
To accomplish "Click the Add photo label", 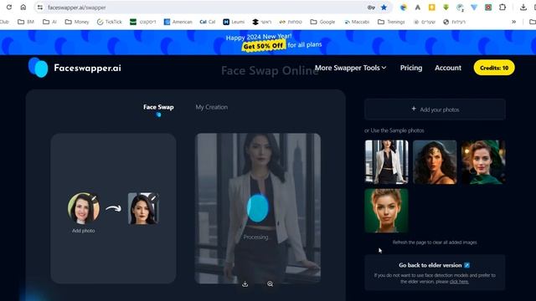I will (x=84, y=231).
